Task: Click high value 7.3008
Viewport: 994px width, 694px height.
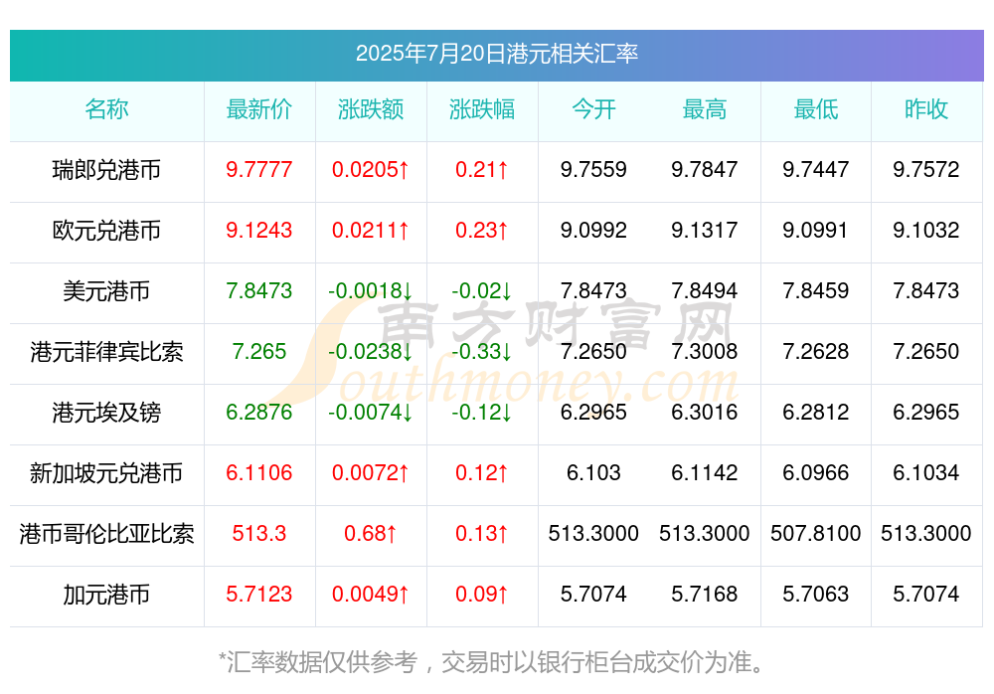Action: 705,351
